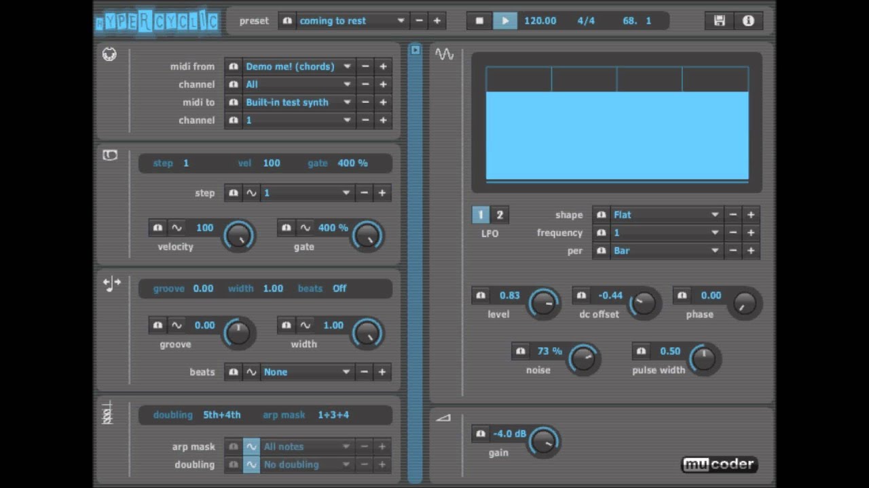Click MIDI learn icon in step row
Screen dimensions: 869x488
234,193
